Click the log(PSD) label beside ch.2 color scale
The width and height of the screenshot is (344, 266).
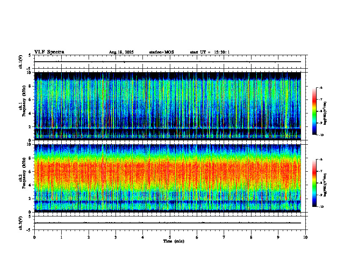(326, 185)
